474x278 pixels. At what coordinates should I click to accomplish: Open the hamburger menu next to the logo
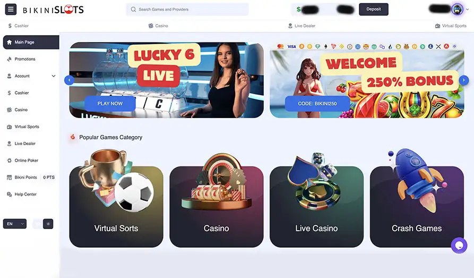[11, 10]
